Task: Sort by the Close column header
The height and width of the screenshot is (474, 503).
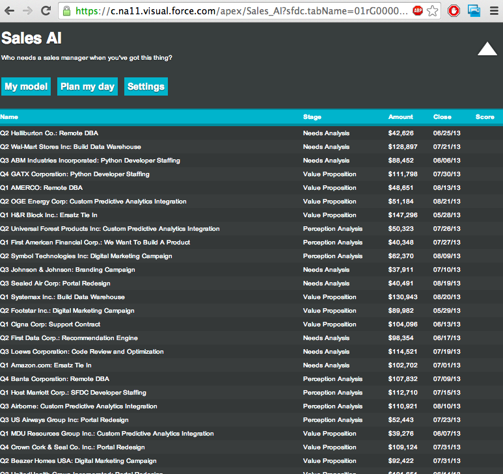Action: coord(442,117)
